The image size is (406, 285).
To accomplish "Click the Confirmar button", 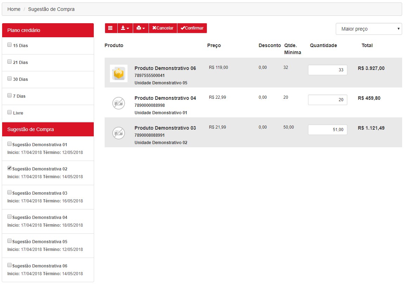I will pos(192,28).
